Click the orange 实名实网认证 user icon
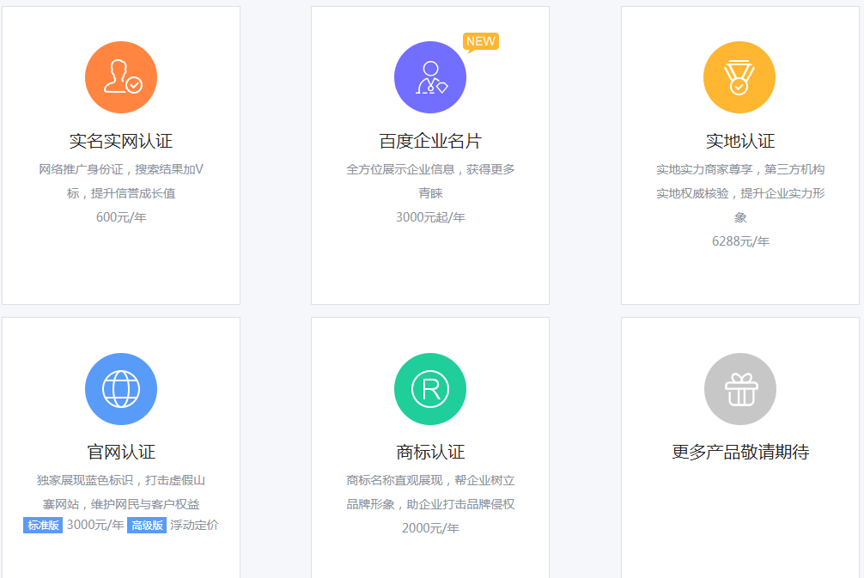This screenshot has height=578, width=864. 121,77
